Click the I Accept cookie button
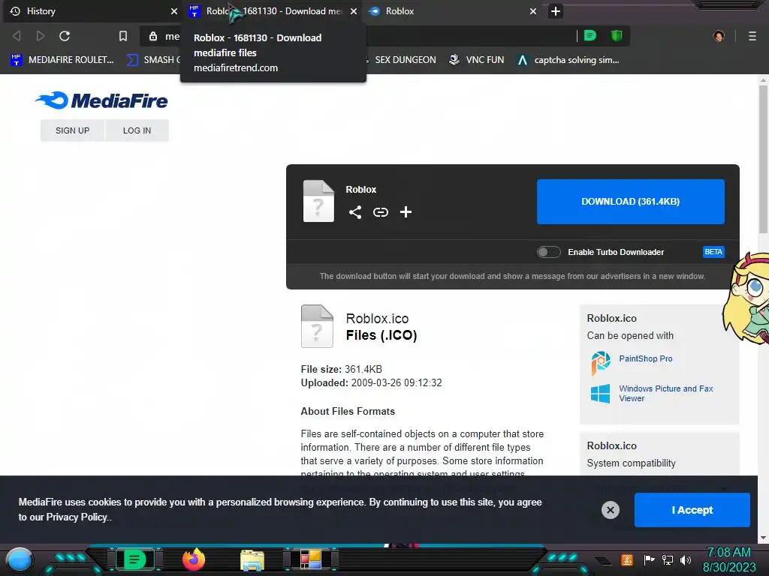The width and height of the screenshot is (769, 576). coord(692,510)
